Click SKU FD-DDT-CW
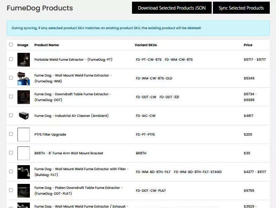 (x=146, y=97)
